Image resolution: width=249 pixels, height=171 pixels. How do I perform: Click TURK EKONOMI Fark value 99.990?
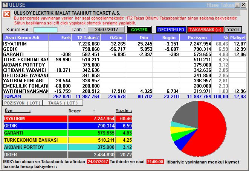point(63,60)
